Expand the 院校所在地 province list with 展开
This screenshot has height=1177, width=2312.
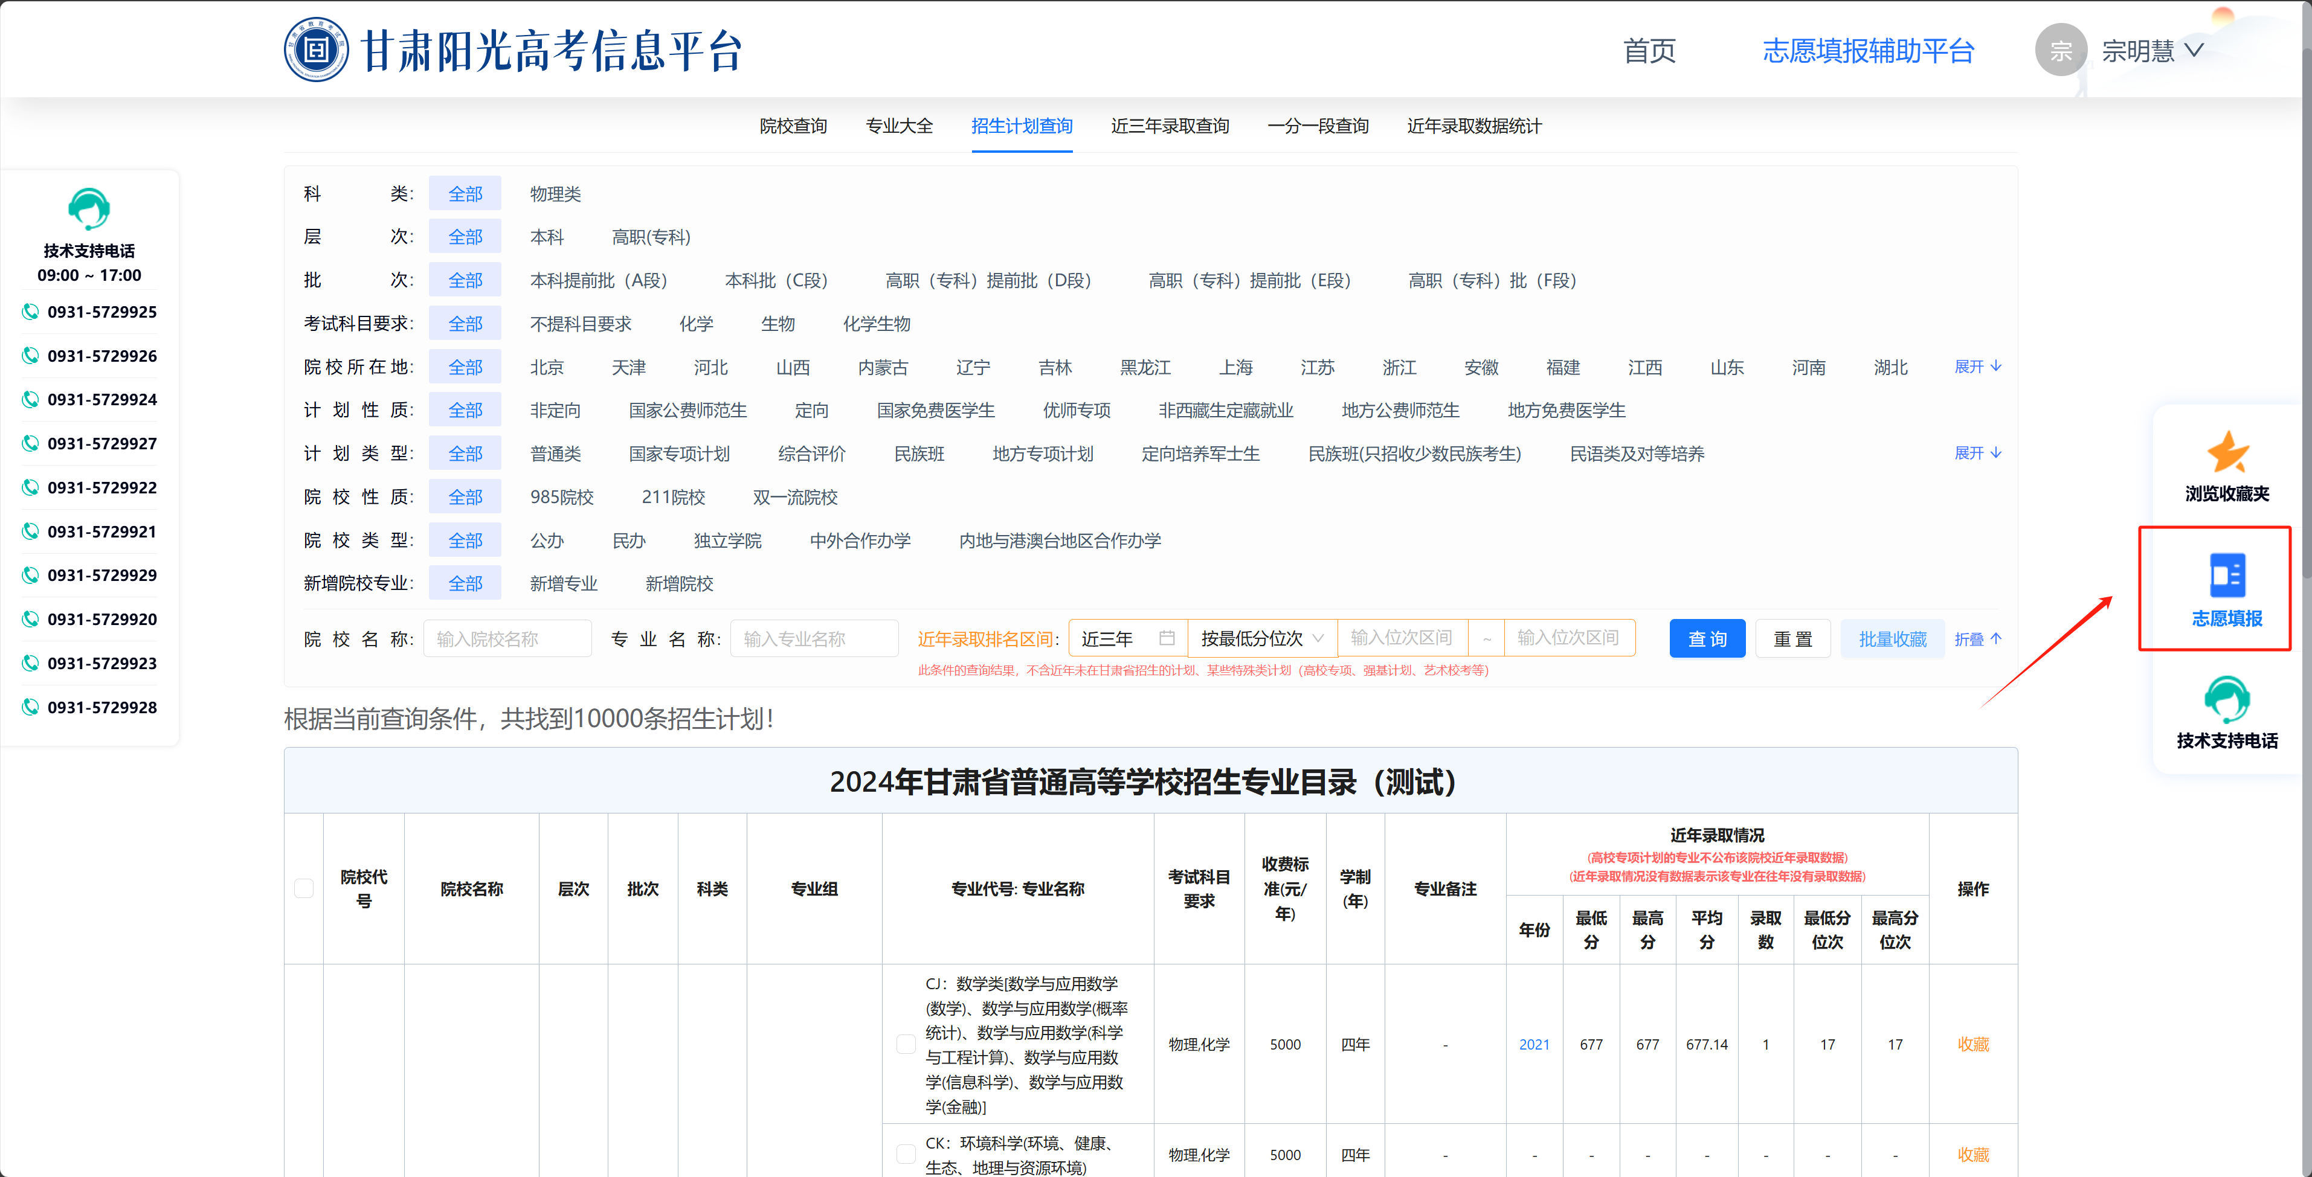coord(1977,367)
